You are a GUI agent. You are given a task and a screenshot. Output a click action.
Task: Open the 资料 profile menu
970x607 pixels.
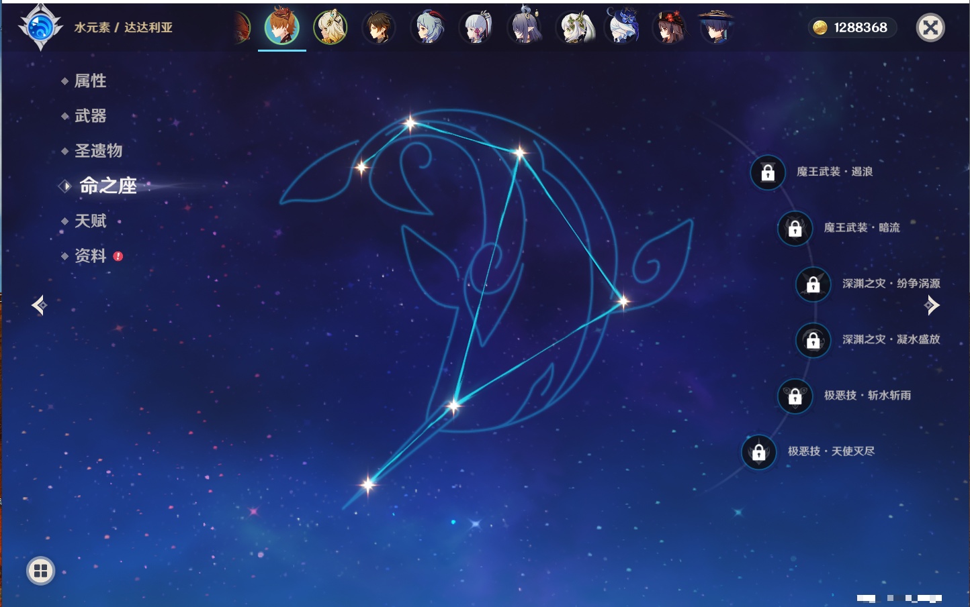(90, 256)
